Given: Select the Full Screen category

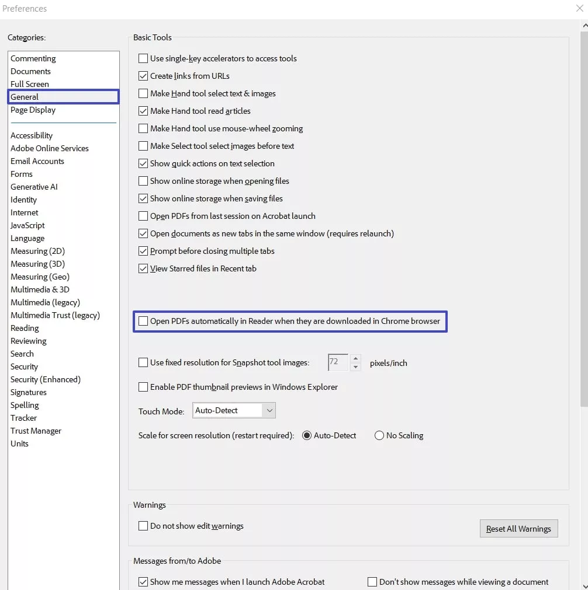Looking at the screenshot, I should coord(30,83).
